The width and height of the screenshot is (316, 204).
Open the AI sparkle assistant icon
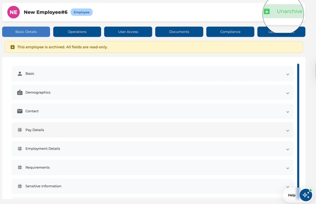[x=306, y=195]
